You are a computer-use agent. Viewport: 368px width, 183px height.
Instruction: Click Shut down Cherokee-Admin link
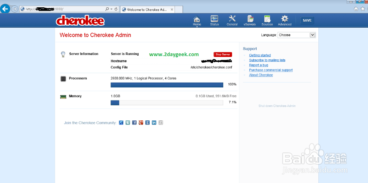click(x=277, y=106)
